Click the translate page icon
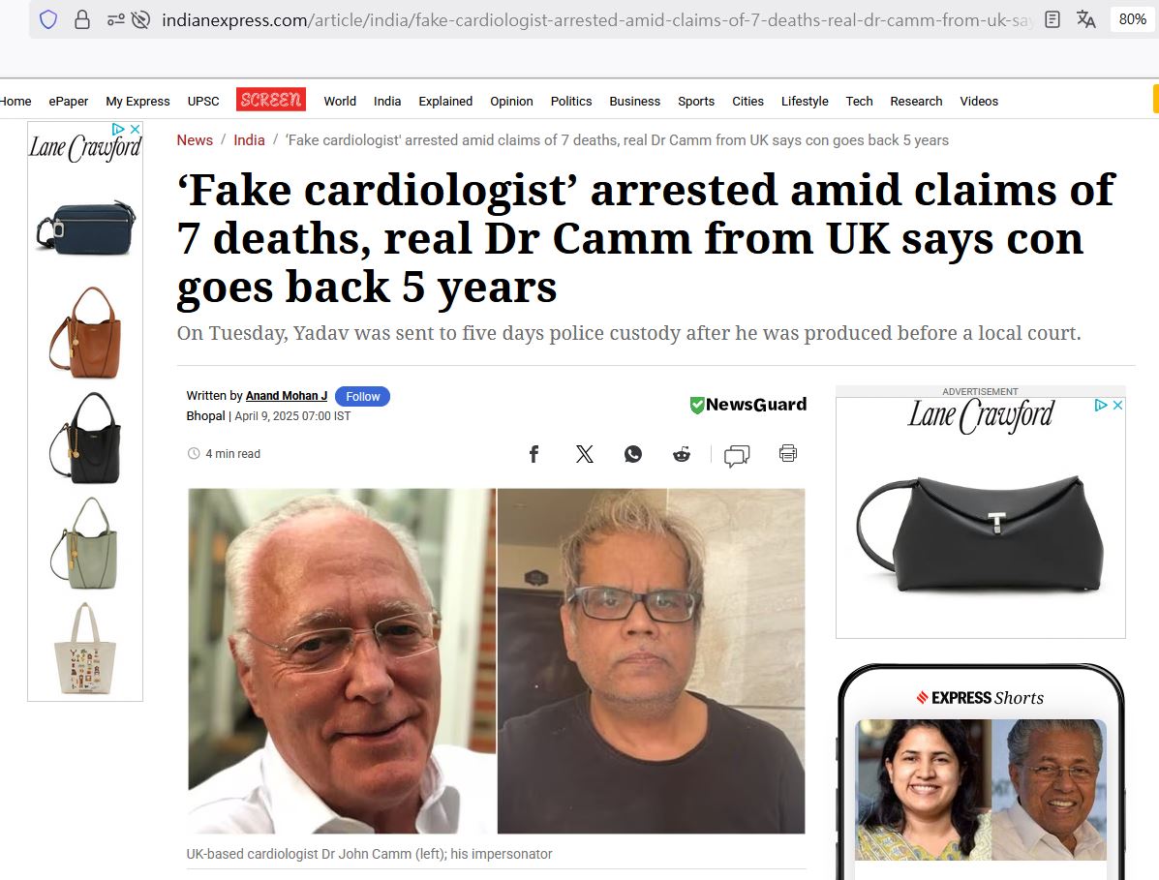This screenshot has height=880, width=1159. [x=1085, y=20]
